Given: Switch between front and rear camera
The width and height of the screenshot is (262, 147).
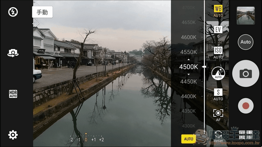Looking at the screenshot, I should tap(13, 53).
